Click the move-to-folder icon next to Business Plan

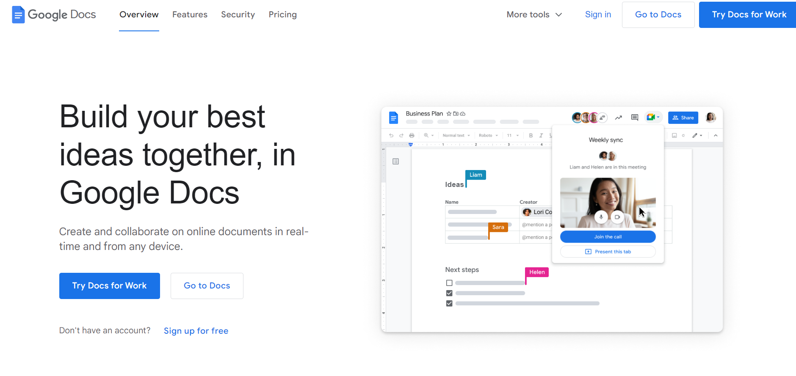(456, 114)
